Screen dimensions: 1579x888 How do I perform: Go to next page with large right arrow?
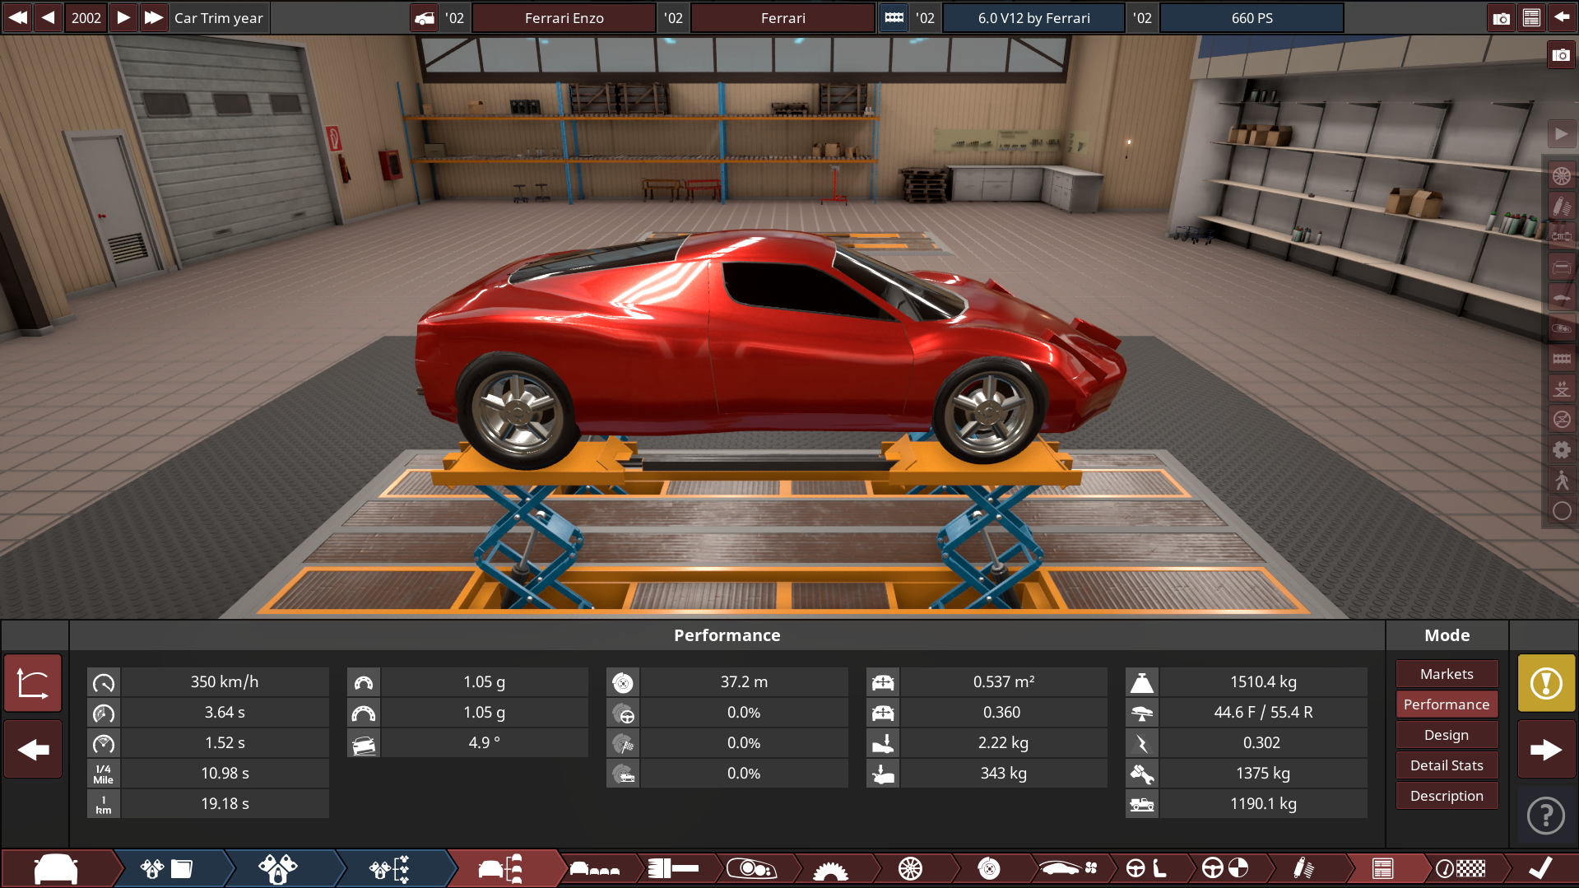[x=1546, y=749]
